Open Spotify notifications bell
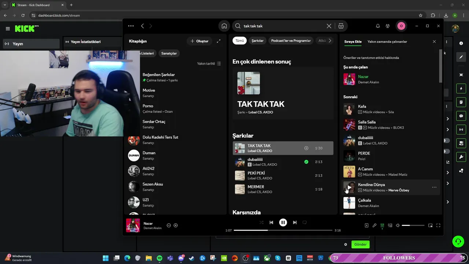The height and width of the screenshot is (264, 469). pyautogui.click(x=378, y=26)
